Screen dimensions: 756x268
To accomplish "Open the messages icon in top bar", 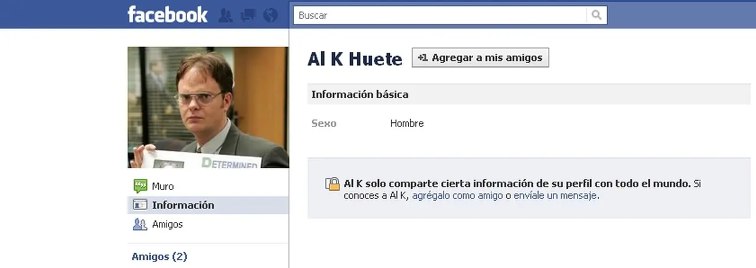I will (247, 15).
